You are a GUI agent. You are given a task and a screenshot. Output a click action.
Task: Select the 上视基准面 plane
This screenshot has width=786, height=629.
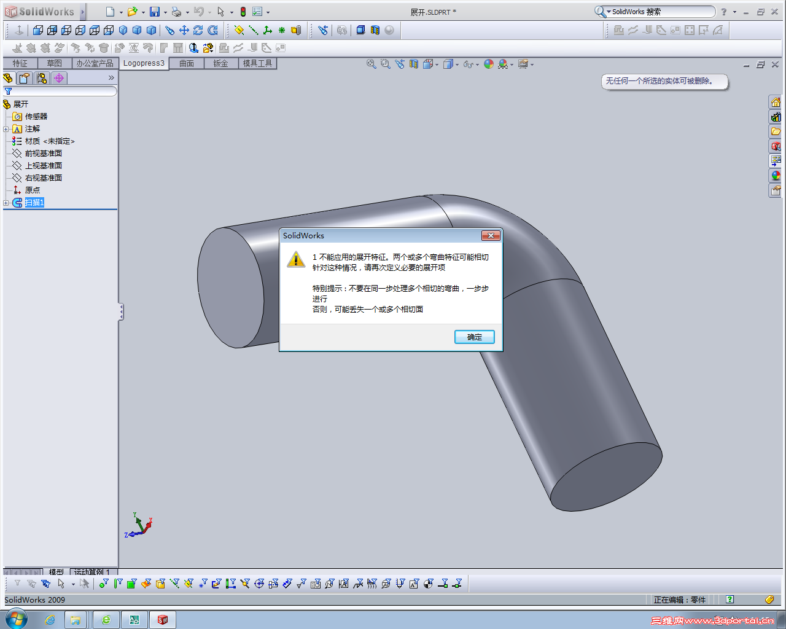pyautogui.click(x=44, y=166)
